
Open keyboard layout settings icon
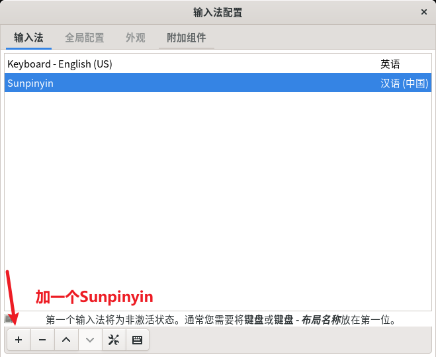(x=138, y=340)
